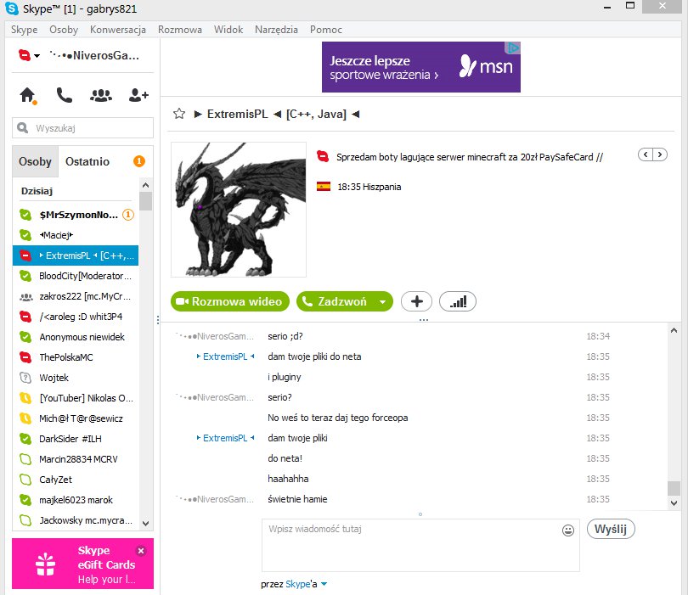Click the emoticon smiley icon
This screenshot has width=688, height=595.
pyautogui.click(x=567, y=530)
